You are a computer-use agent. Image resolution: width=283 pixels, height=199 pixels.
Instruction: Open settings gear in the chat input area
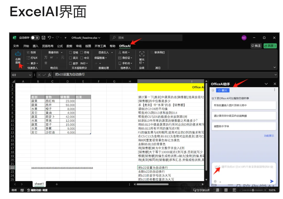point(215,181)
